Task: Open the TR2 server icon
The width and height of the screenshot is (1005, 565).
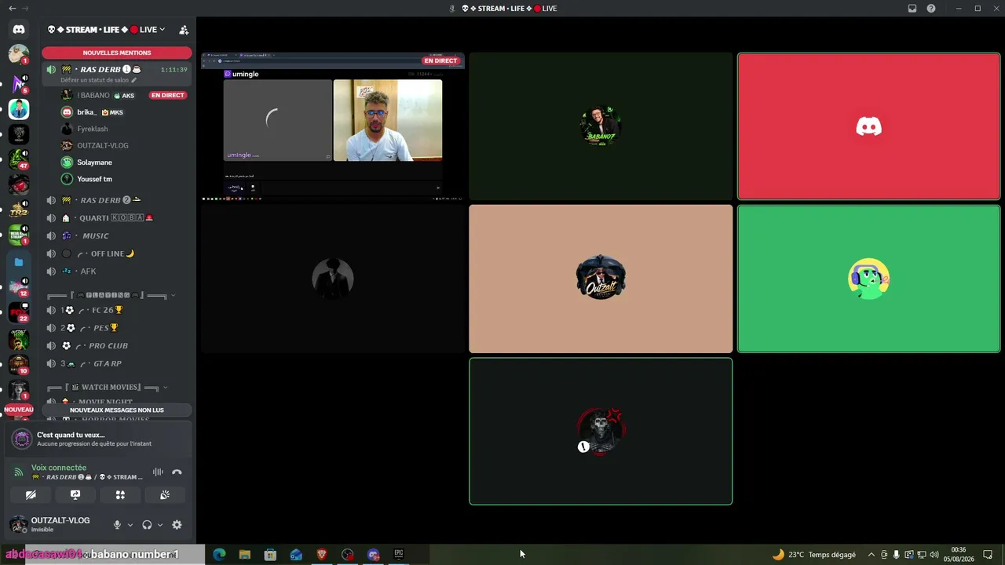Action: [x=19, y=210]
